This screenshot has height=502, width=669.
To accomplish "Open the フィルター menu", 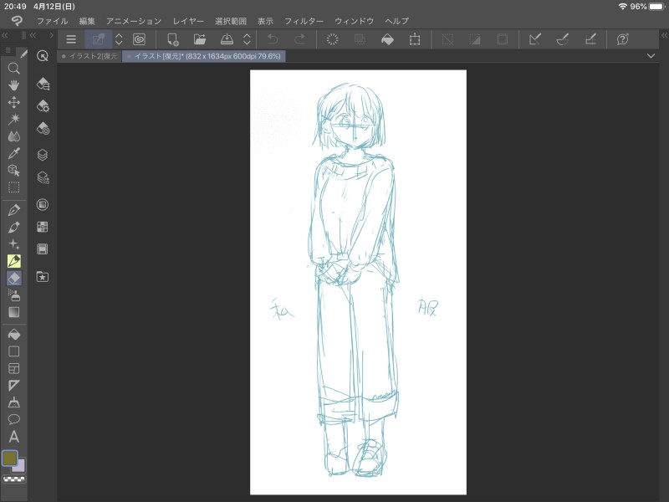I will [x=304, y=20].
